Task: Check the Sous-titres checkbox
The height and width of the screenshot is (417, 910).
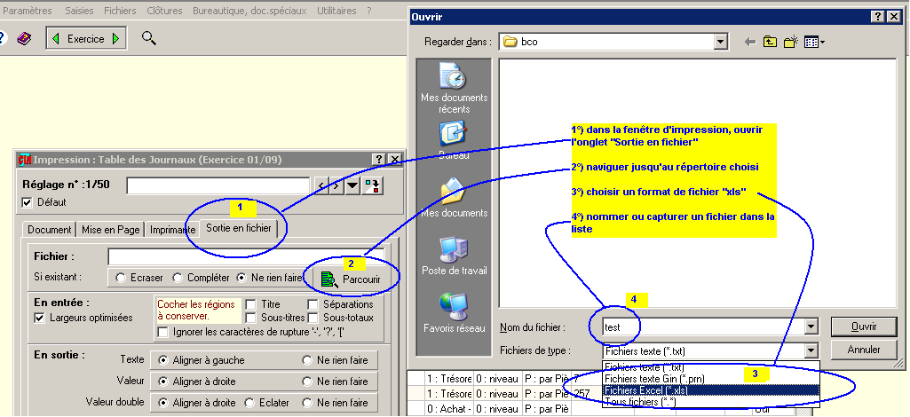Action: coord(250,318)
